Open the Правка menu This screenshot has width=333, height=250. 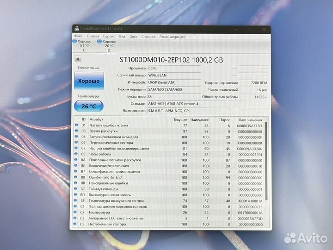[x=93, y=37]
